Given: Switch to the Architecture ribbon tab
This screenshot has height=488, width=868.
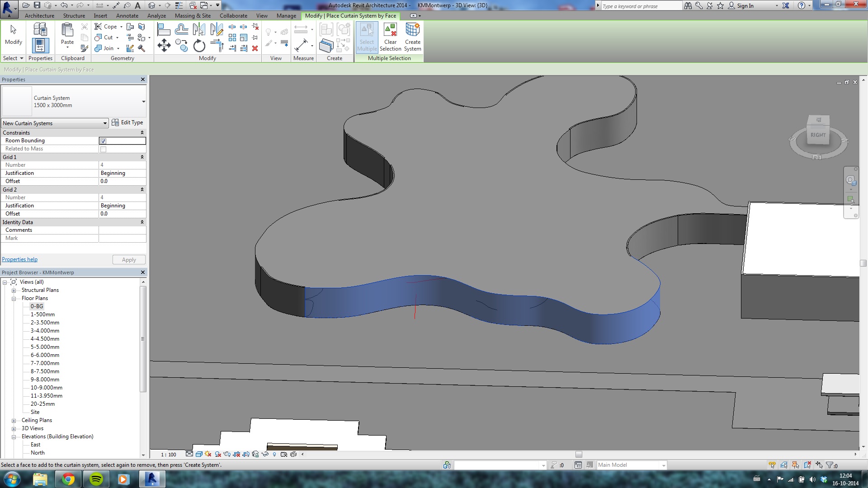Looking at the screenshot, I should pos(39,15).
